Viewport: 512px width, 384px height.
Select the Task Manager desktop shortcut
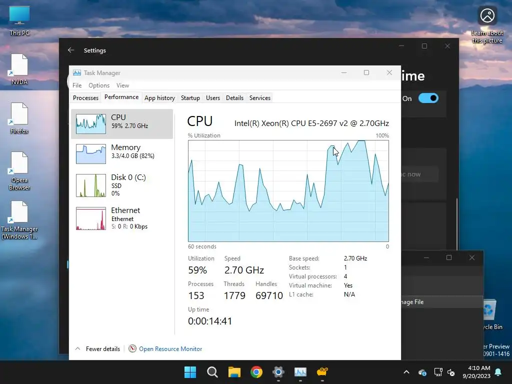pos(19,220)
